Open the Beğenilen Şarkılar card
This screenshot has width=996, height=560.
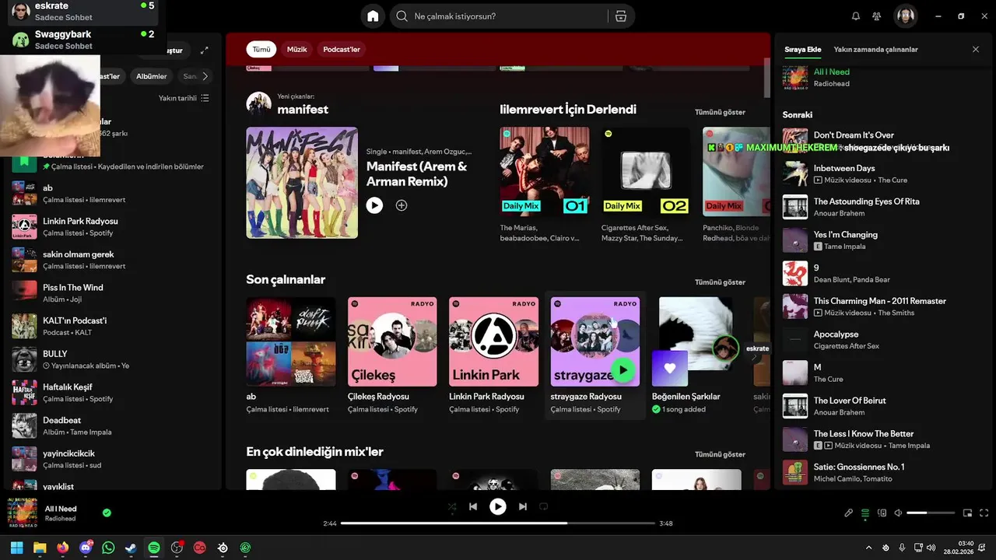click(x=696, y=355)
